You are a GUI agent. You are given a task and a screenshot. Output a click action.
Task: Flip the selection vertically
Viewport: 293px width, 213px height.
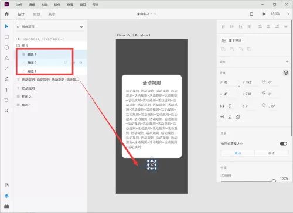tap(230, 106)
